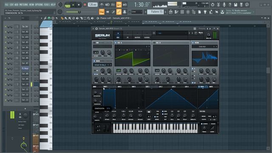This screenshot has height=153, width=272.
Task: Open the PATTERNS menu
Action: click(x=24, y=5)
